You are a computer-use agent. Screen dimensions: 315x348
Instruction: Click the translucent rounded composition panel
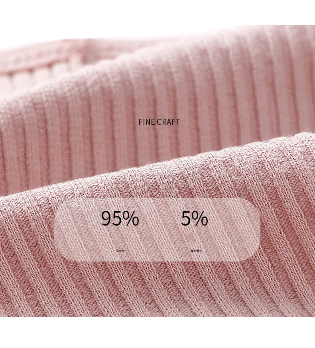click(x=157, y=230)
